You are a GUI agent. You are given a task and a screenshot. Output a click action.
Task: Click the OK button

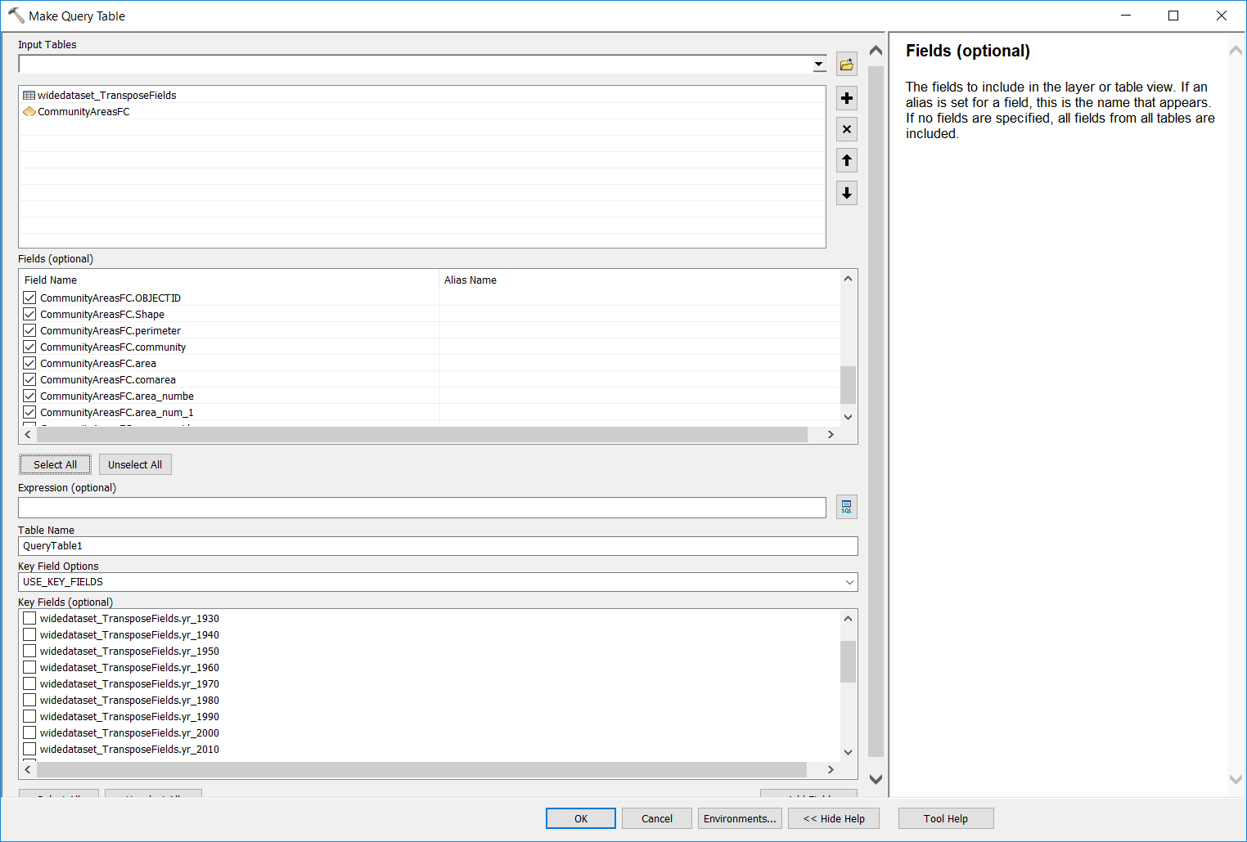point(581,818)
